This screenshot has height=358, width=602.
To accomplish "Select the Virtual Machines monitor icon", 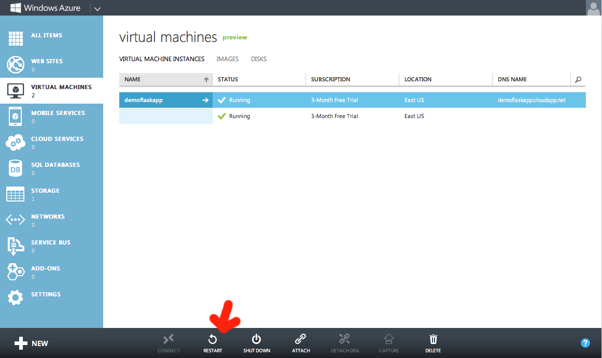I will pyautogui.click(x=16, y=91).
